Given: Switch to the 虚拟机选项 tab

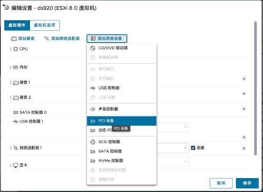Looking at the screenshot, I should [x=45, y=25].
